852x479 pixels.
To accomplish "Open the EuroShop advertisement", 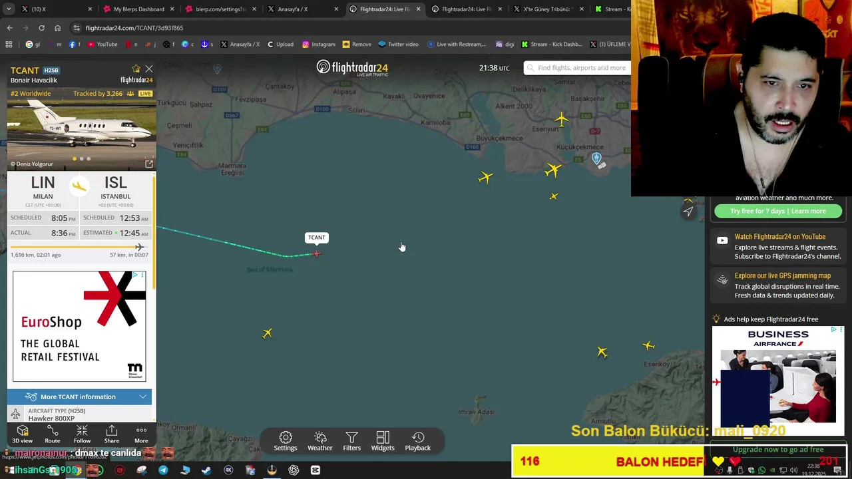I will [x=79, y=326].
